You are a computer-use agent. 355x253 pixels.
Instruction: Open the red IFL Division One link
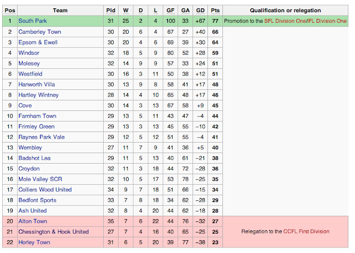click(x=327, y=21)
